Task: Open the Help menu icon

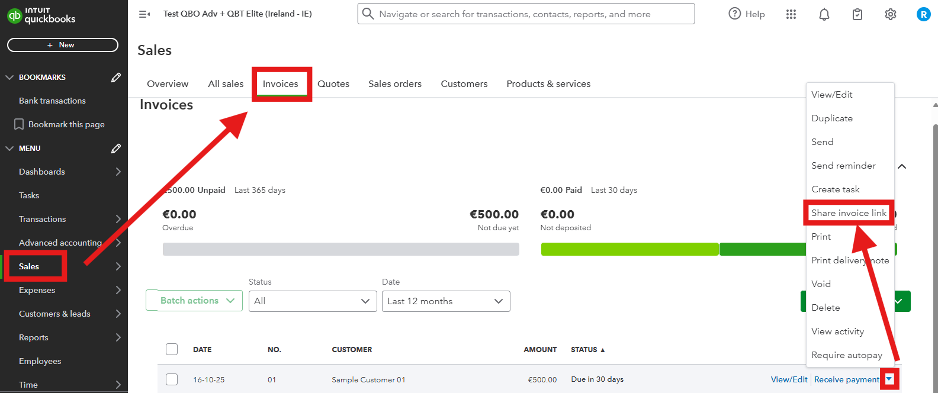Action: pos(735,14)
